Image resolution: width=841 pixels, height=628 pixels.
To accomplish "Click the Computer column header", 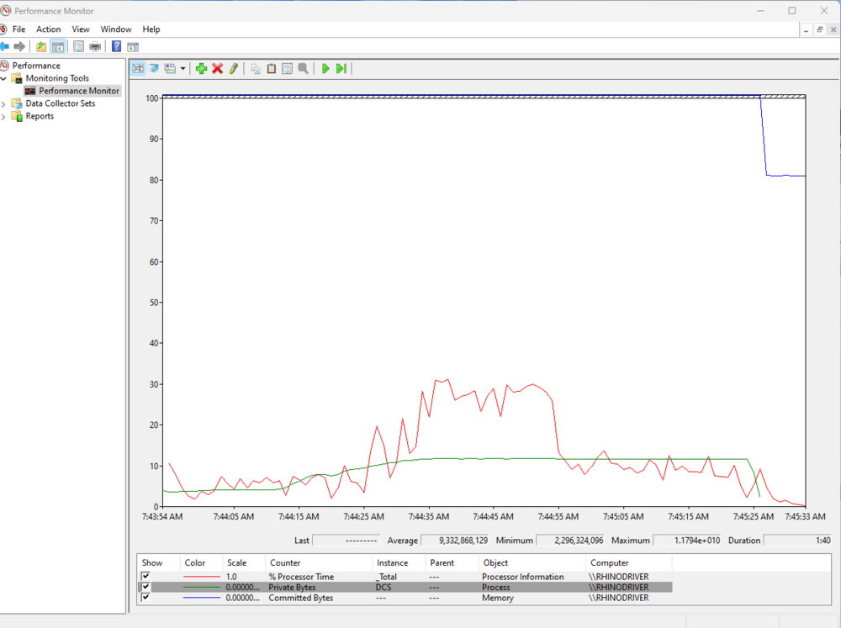I will point(628,563).
